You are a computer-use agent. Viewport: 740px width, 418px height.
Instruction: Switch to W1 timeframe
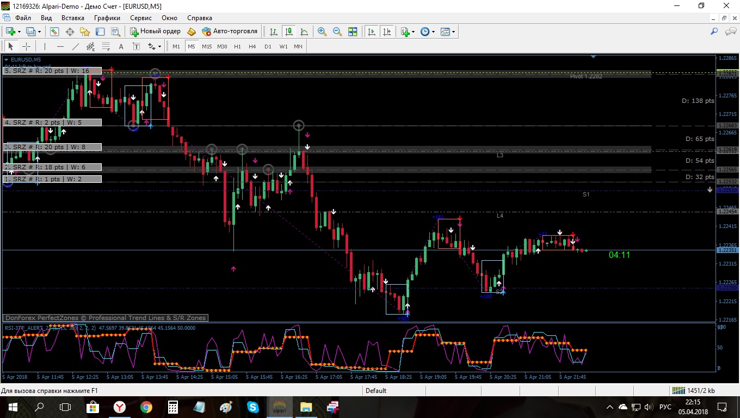(283, 46)
